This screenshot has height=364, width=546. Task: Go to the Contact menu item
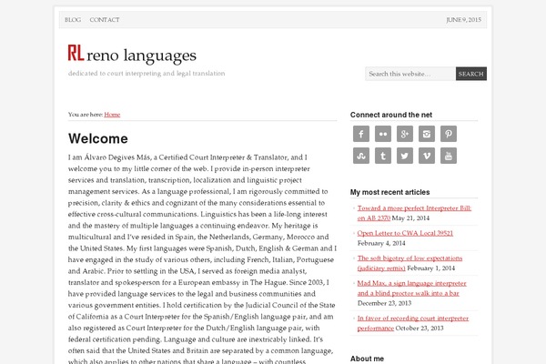pyautogui.click(x=105, y=19)
